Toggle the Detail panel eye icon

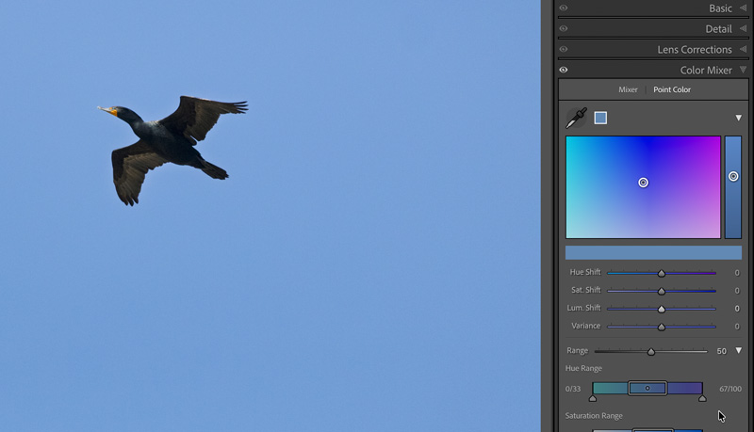564,29
